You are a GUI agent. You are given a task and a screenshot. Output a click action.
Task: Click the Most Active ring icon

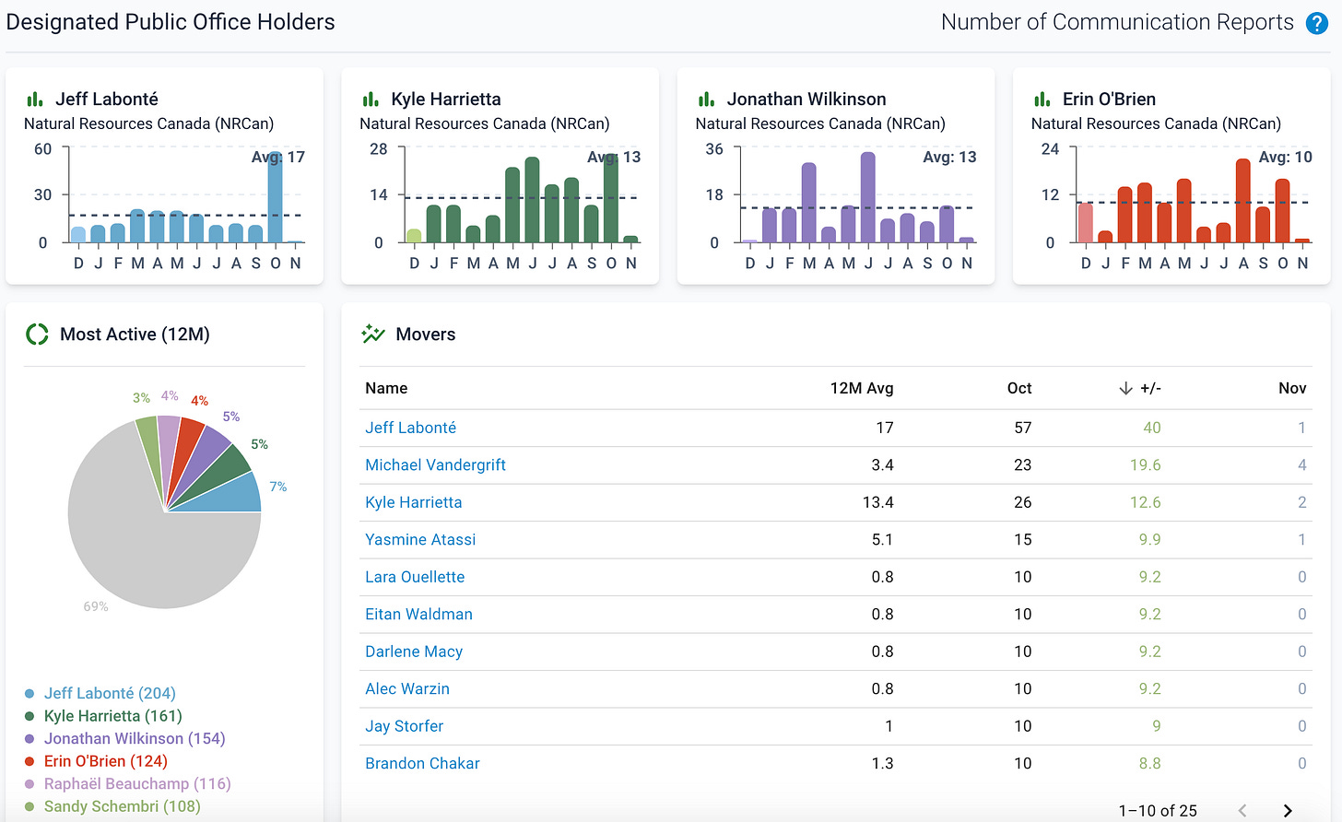(x=37, y=335)
